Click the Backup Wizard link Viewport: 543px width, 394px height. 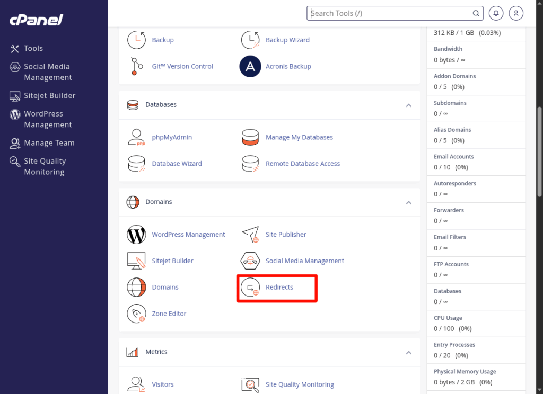[x=287, y=40]
